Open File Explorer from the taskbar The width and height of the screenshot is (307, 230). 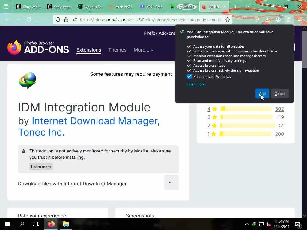coord(66,224)
